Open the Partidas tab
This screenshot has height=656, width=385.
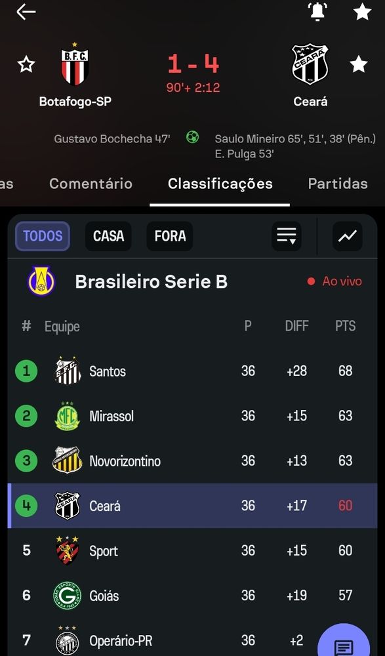[338, 184]
